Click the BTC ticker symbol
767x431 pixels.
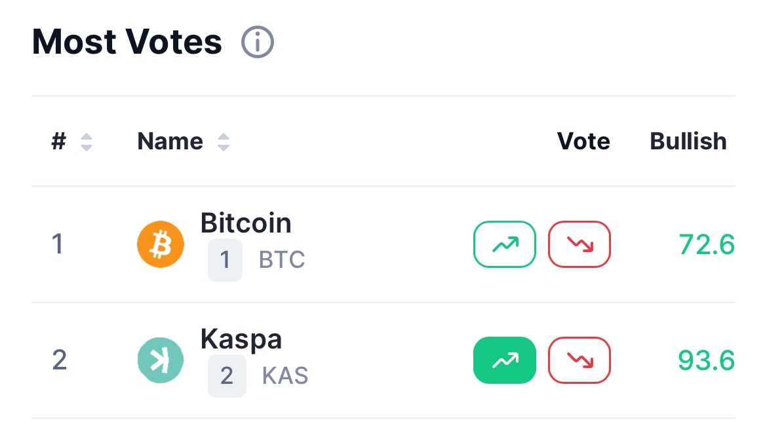tap(282, 260)
